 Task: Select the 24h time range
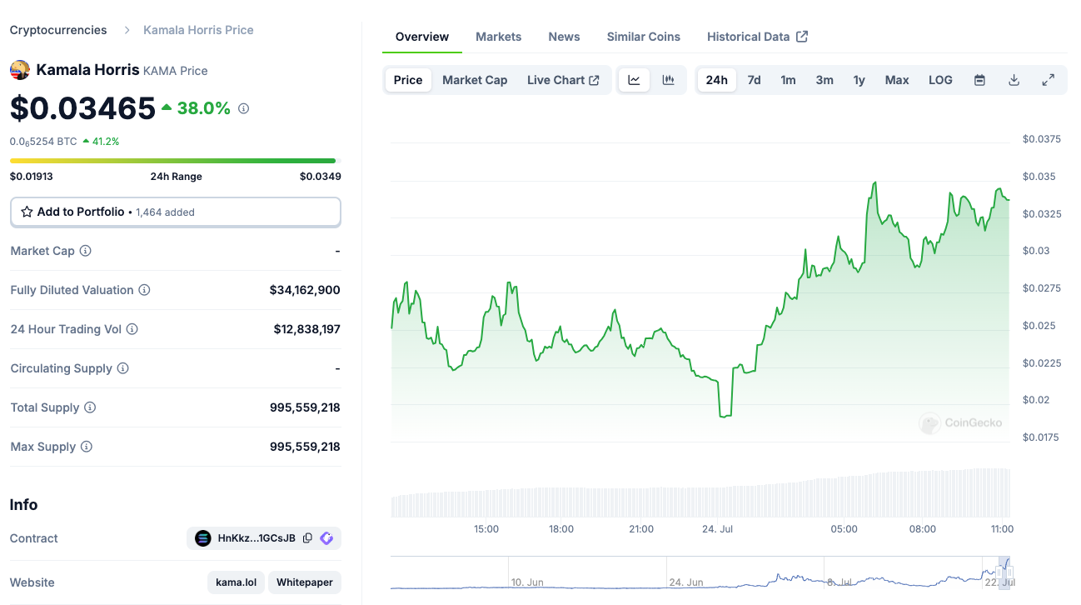(x=716, y=80)
